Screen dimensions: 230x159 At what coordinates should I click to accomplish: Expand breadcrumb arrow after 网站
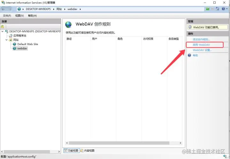pyautogui.click(x=65, y=9)
